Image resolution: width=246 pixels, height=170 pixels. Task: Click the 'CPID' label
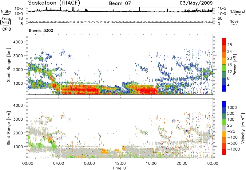pyautogui.click(x=7, y=29)
